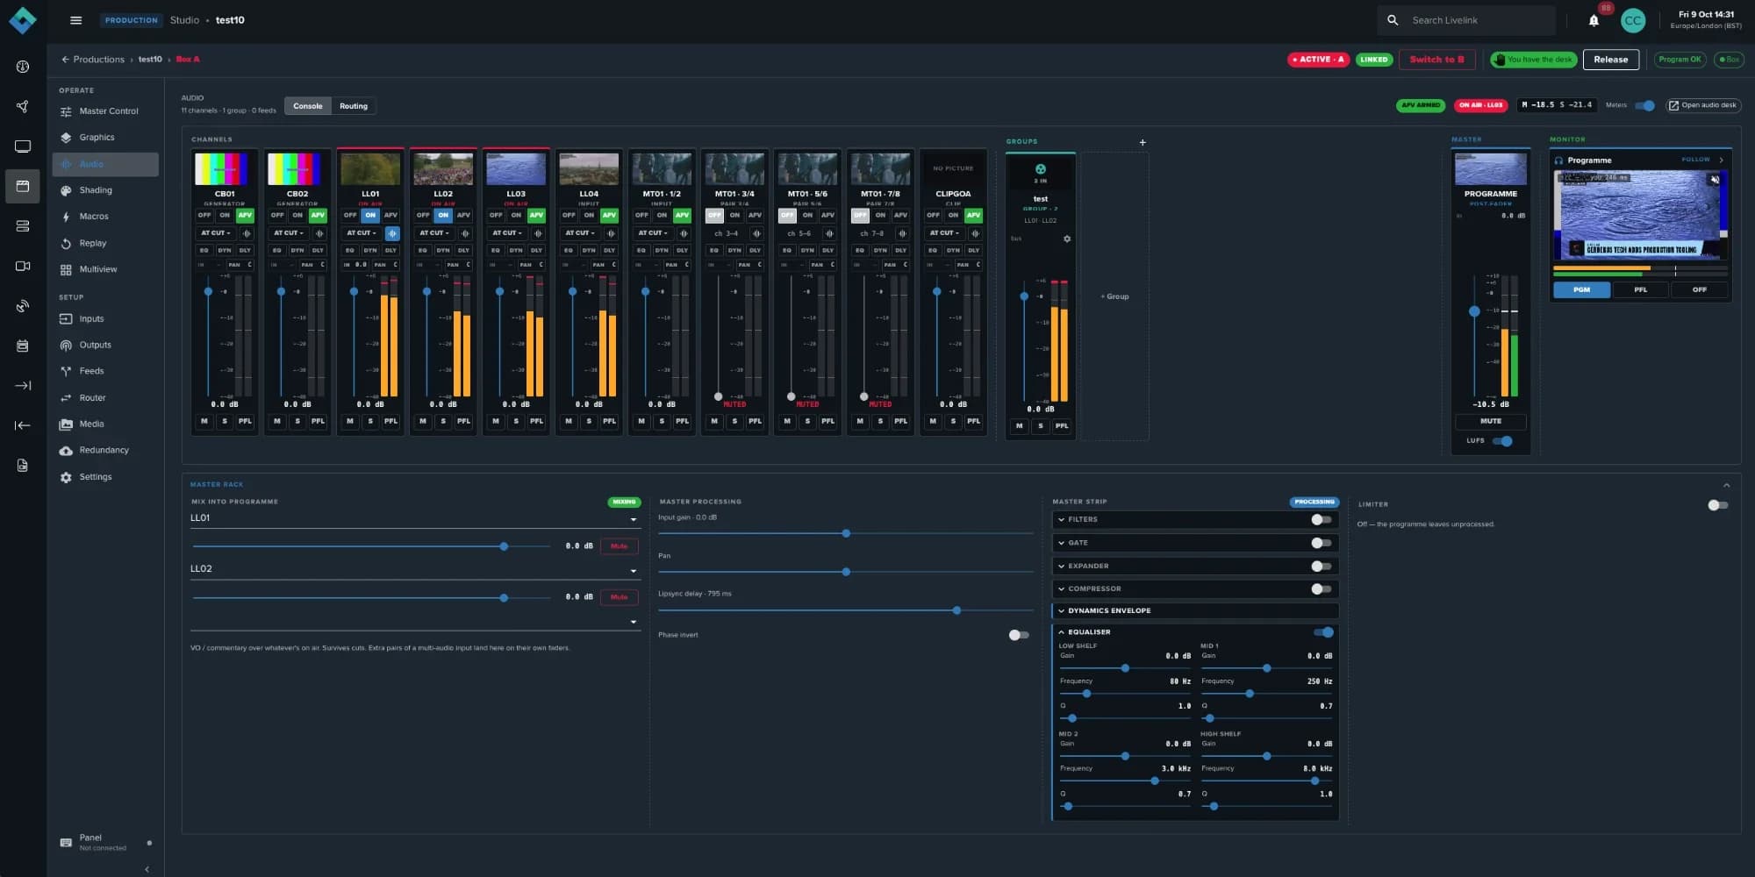Open the dashboard gauge icon in left rail
Screen dimensions: 1755x877
click(x=23, y=67)
